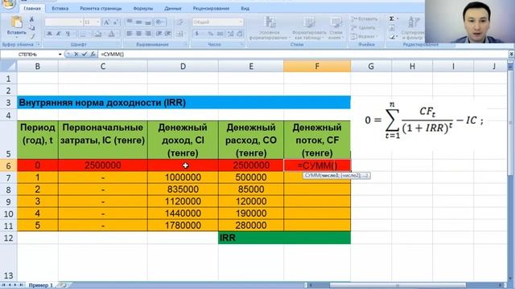
Task: Open Шрифт group dialog launcher
Action: (119, 44)
